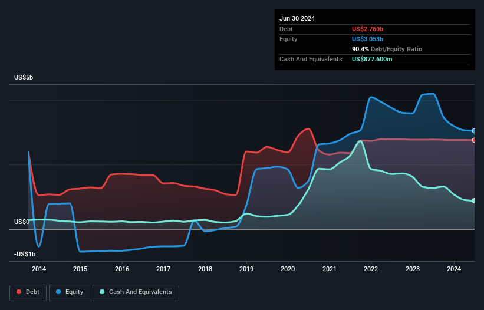Click the 2019 x-axis label
The width and height of the screenshot is (484, 310).
coord(246,269)
